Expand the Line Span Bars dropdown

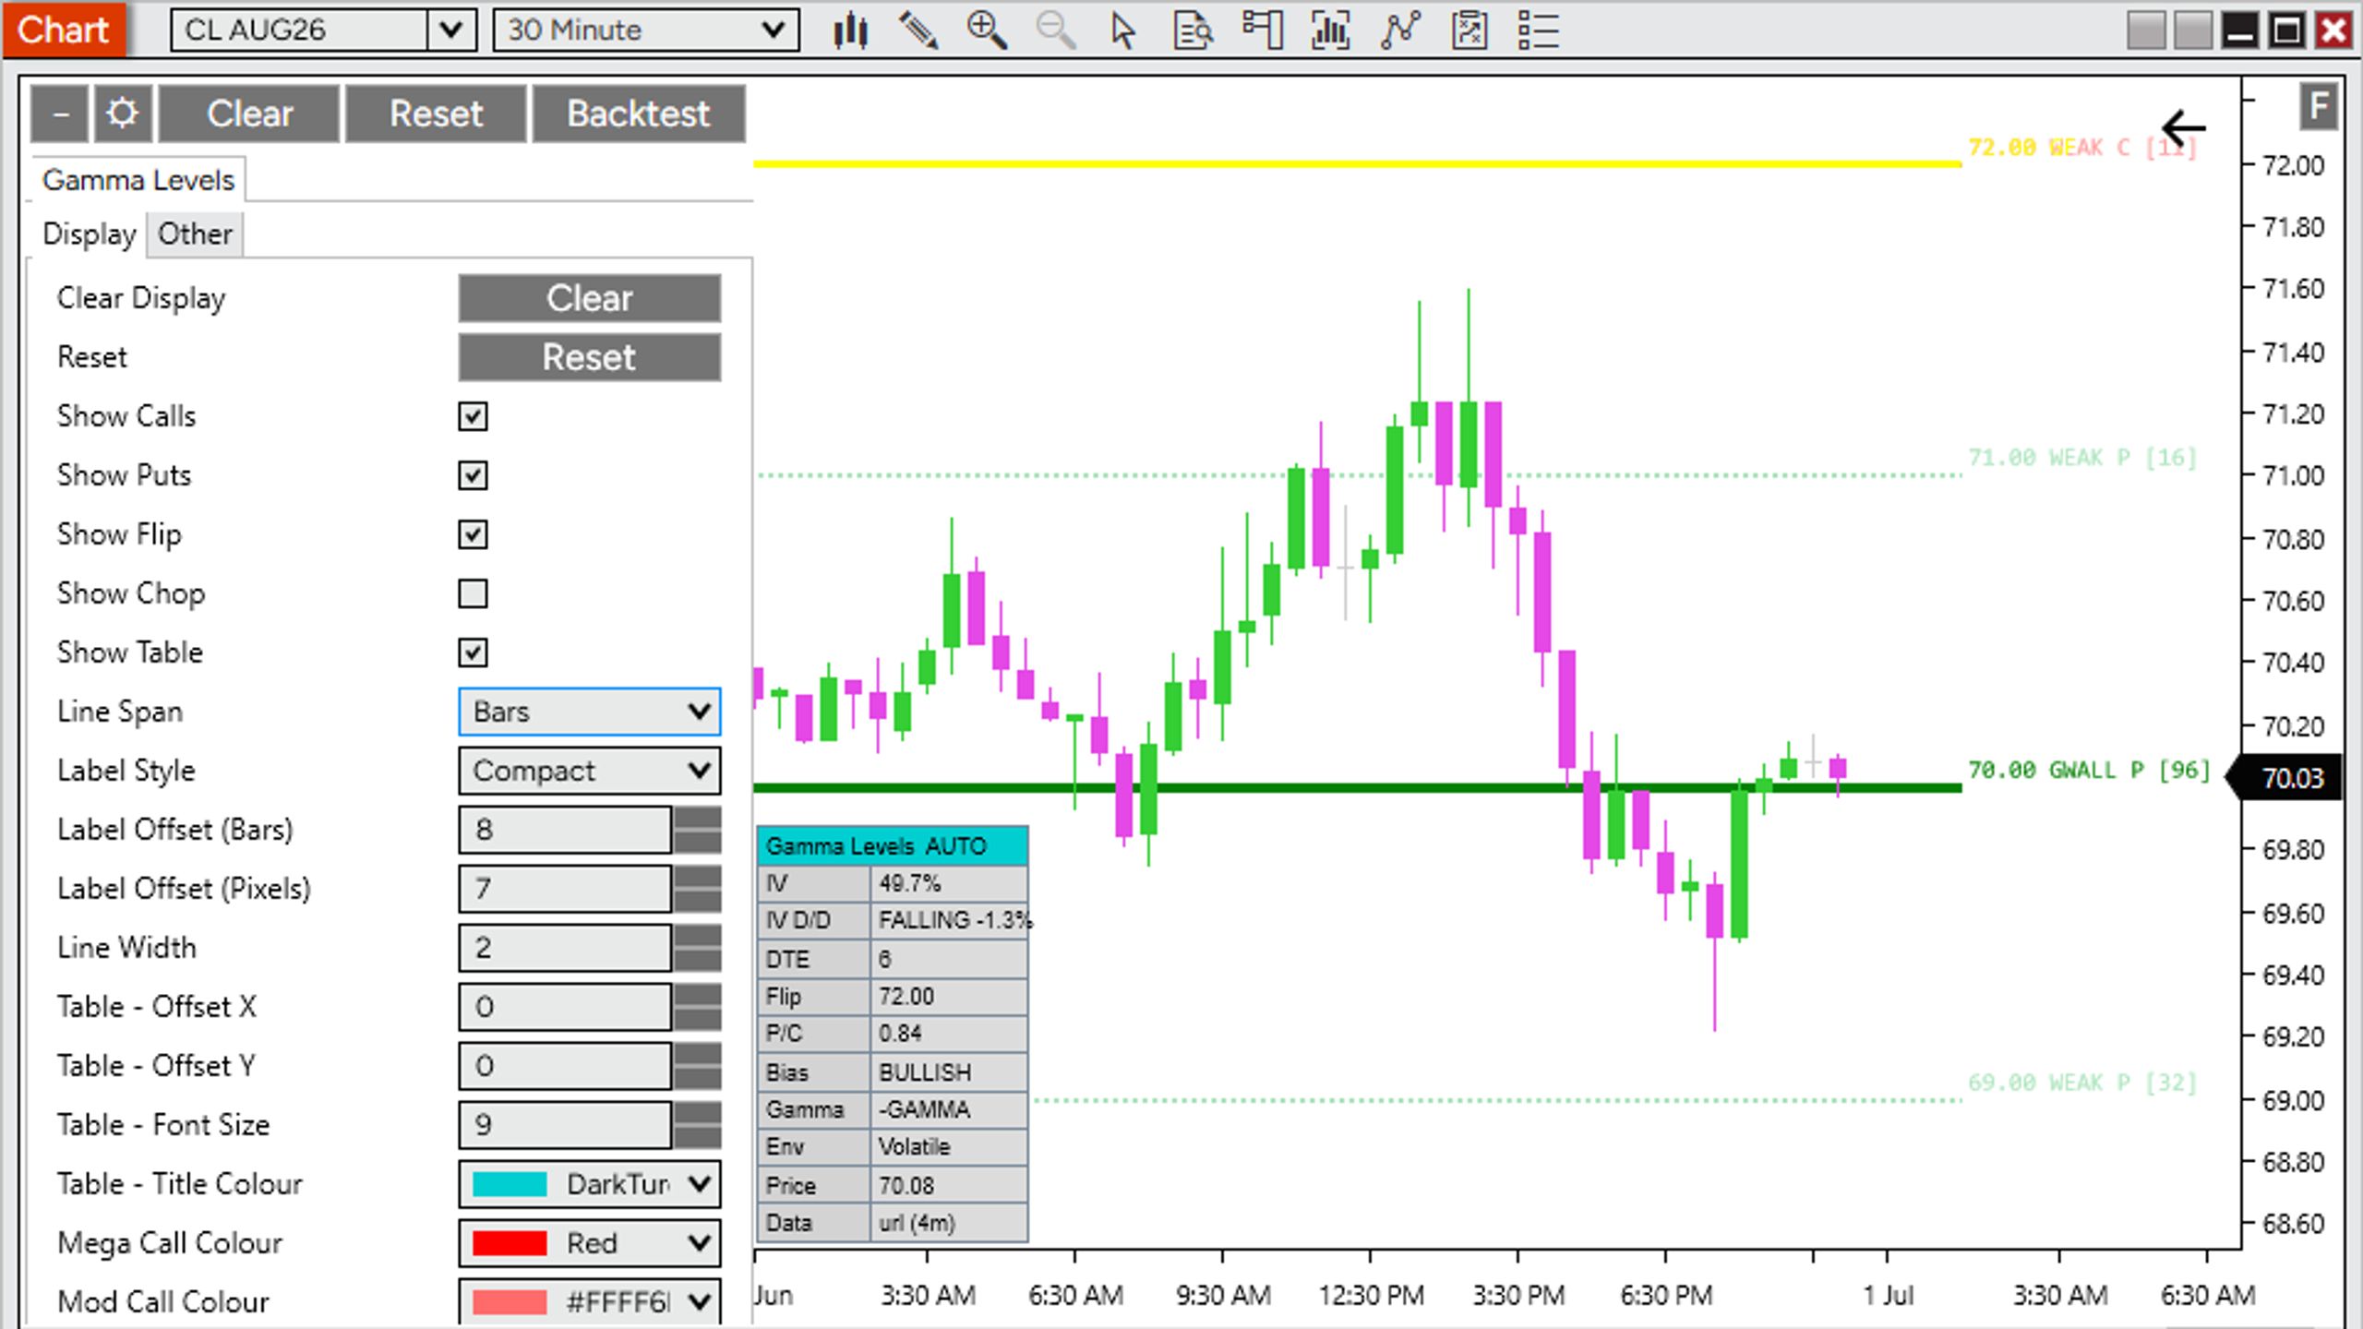point(590,712)
